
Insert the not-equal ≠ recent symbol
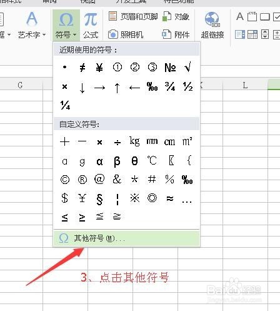point(82,68)
